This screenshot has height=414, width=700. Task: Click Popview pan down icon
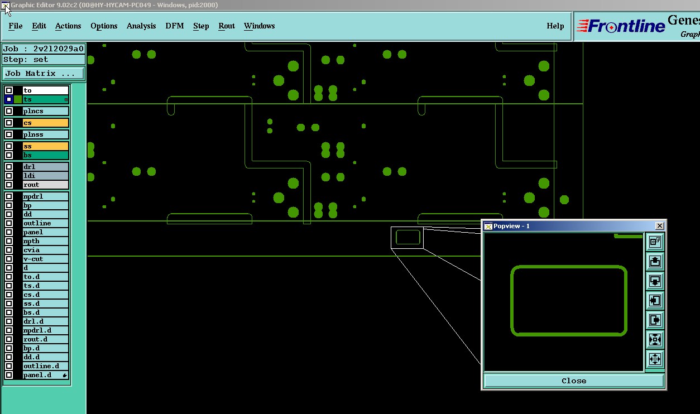[x=655, y=281]
